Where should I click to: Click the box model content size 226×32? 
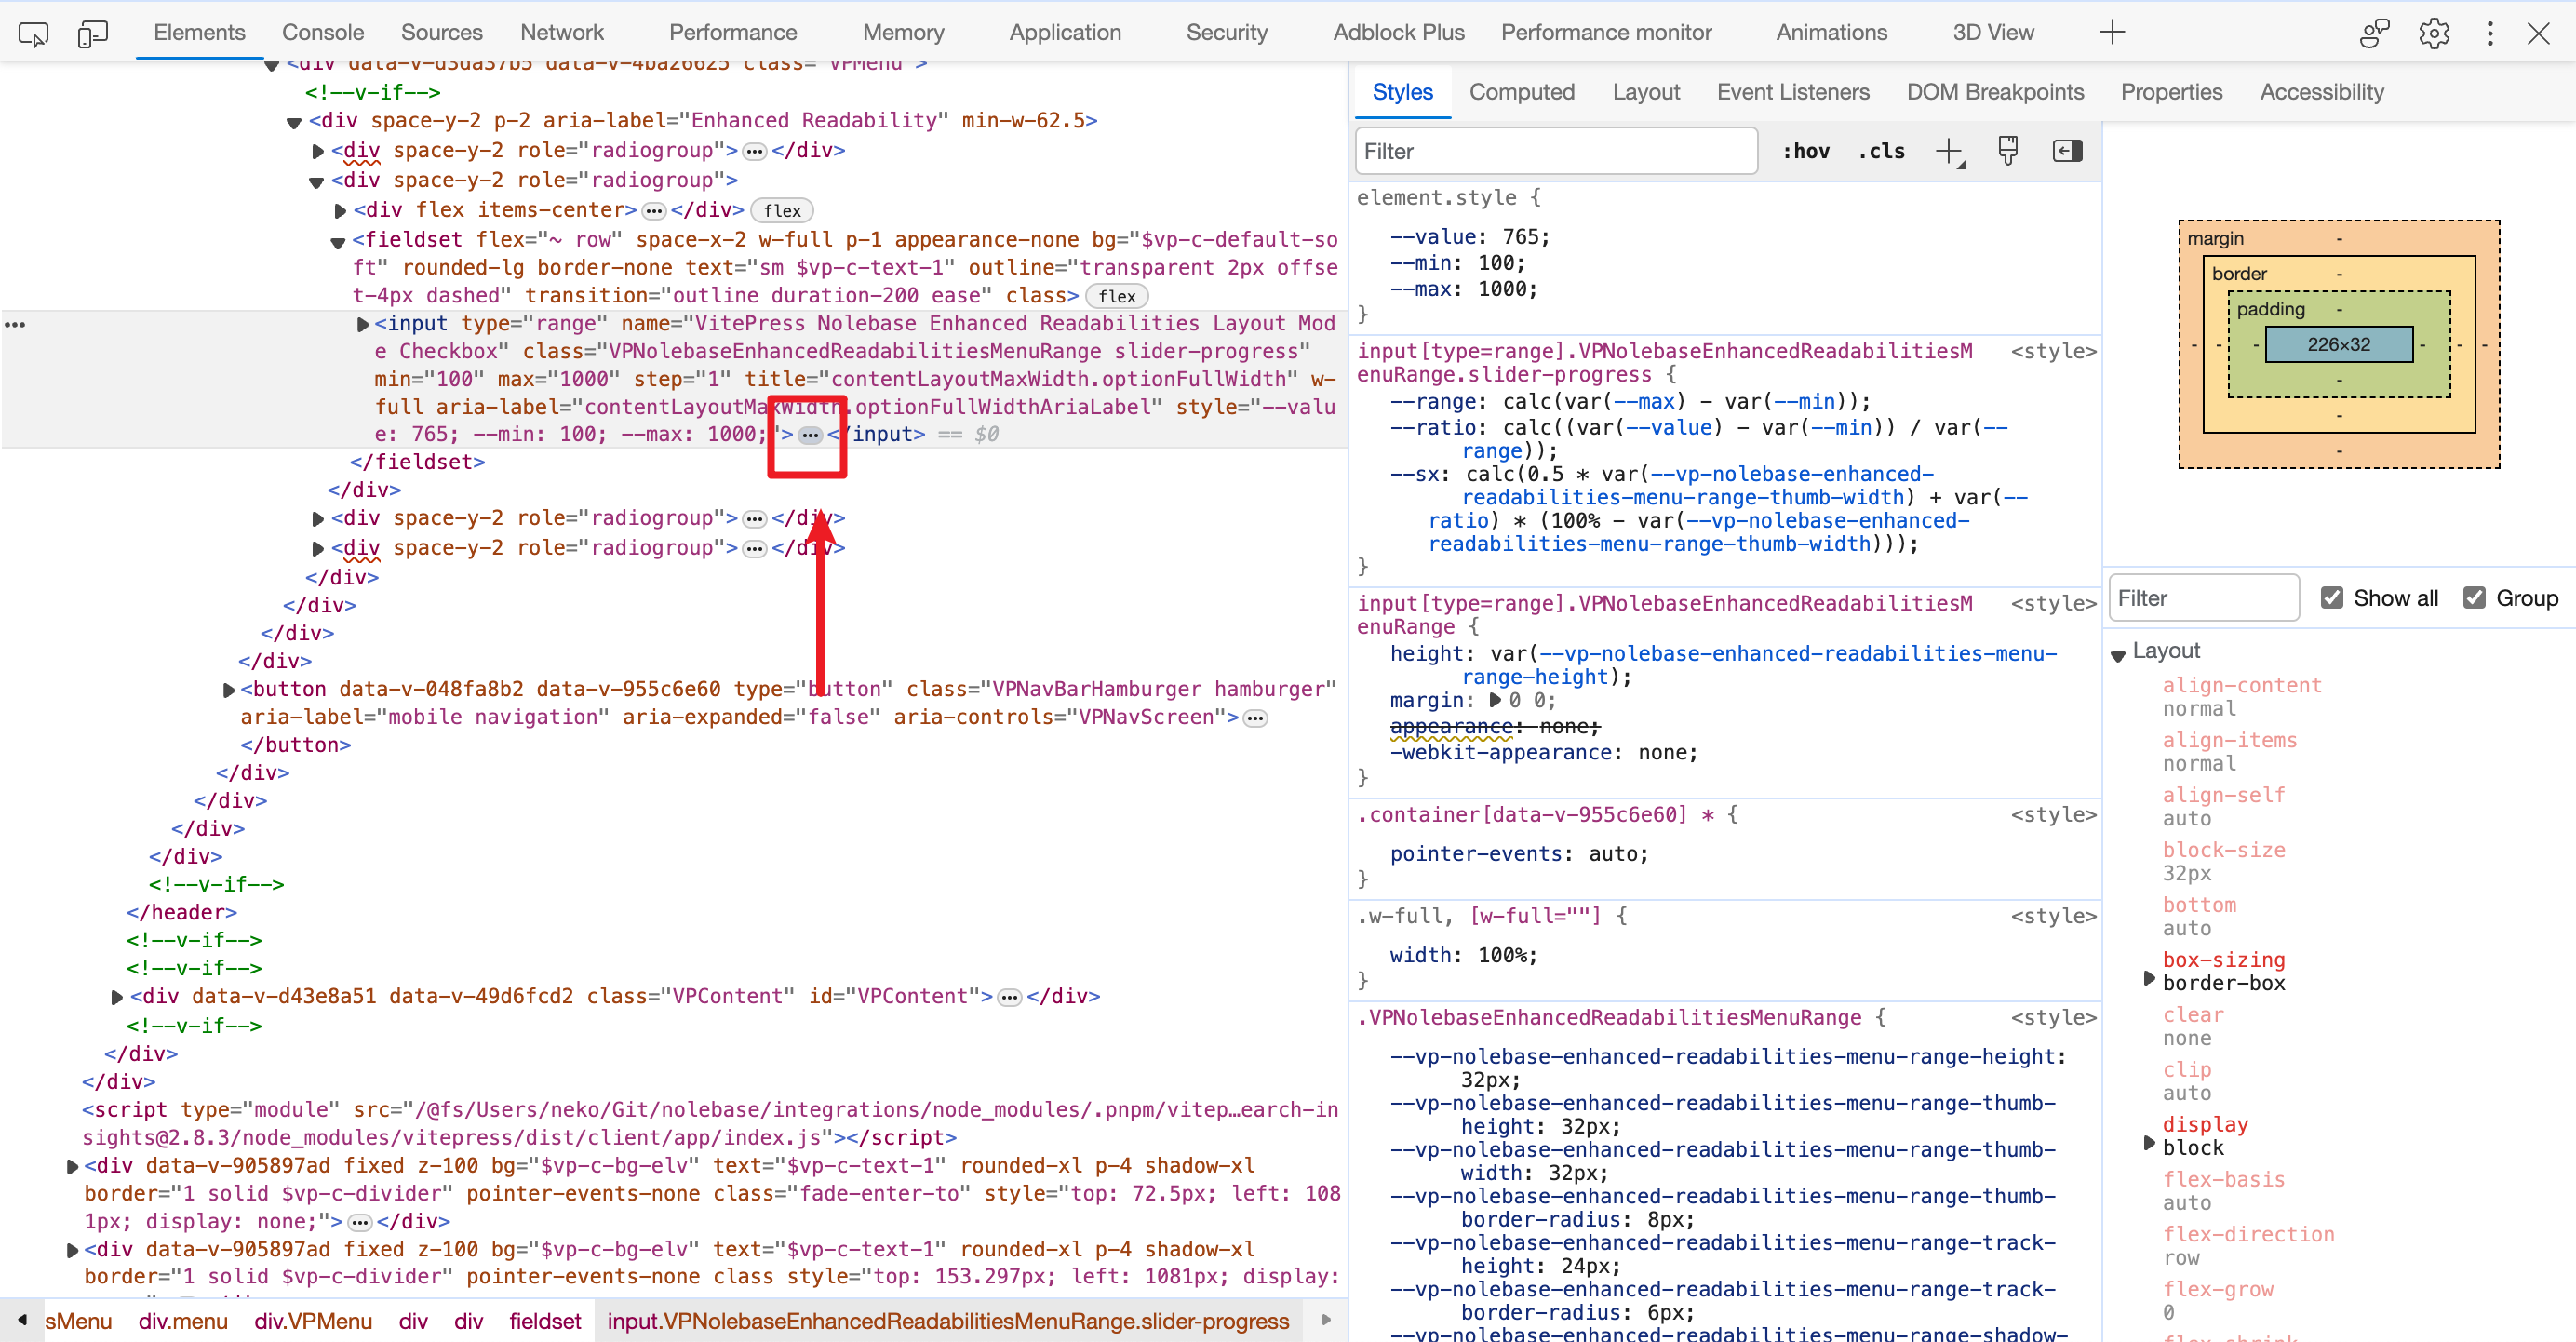tap(2338, 344)
